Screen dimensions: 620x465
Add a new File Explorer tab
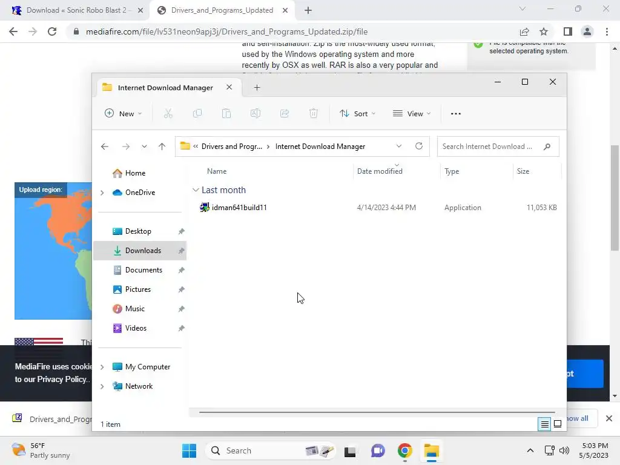pyautogui.click(x=257, y=87)
